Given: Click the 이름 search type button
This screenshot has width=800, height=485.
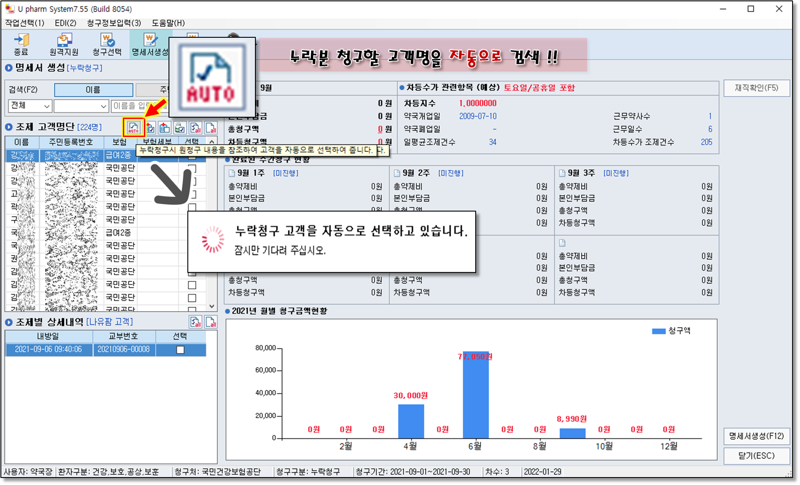Looking at the screenshot, I should [93, 90].
